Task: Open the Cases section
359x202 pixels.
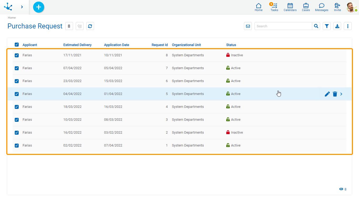Action: click(306, 7)
